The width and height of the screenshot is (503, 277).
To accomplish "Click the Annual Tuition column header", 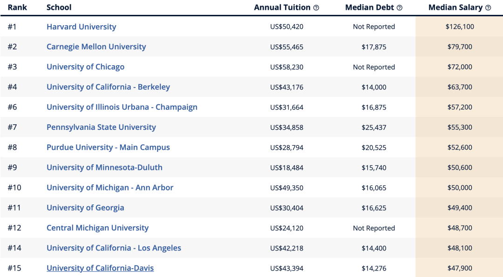I will [x=282, y=8].
